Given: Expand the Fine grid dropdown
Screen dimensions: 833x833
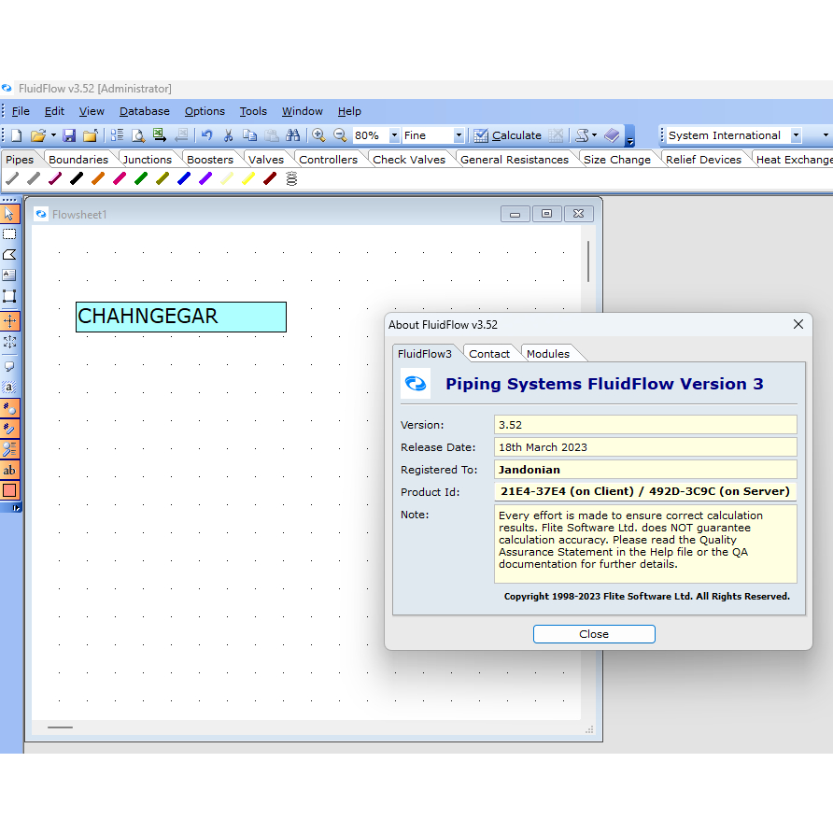Looking at the screenshot, I should (459, 135).
